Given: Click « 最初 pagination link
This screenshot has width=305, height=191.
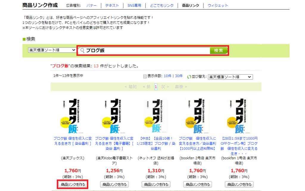Looking at the screenshot, I should point(130,87).
